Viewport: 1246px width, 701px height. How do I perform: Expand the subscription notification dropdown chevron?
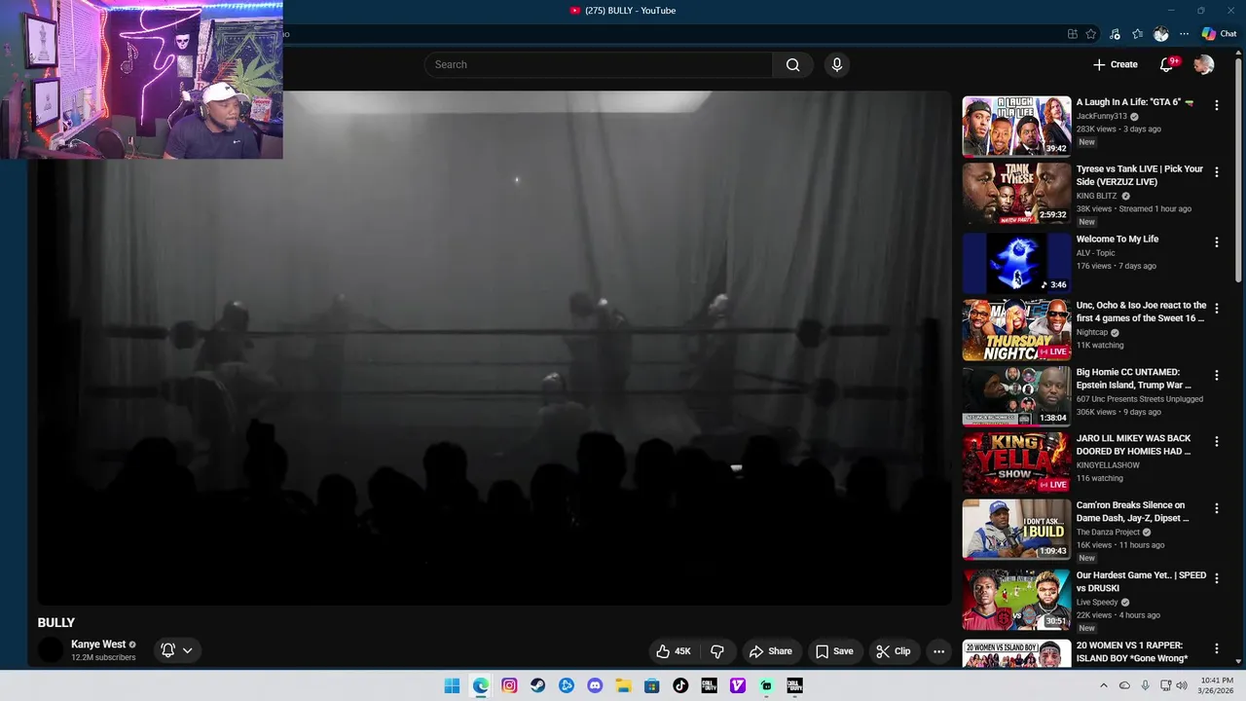[188, 650]
